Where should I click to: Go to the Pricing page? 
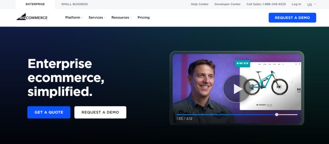tap(144, 18)
